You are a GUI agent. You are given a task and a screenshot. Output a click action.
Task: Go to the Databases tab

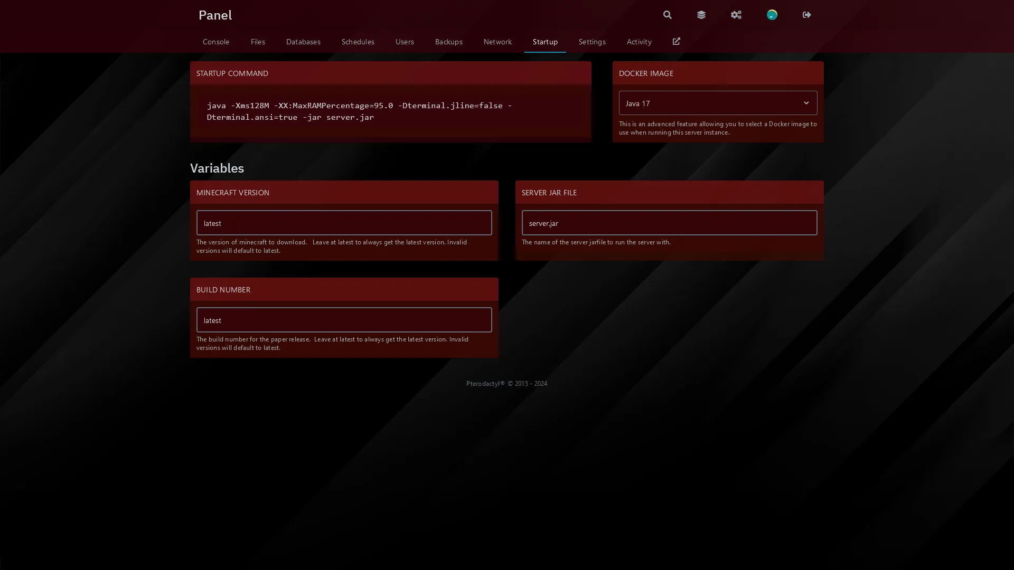tap(303, 42)
